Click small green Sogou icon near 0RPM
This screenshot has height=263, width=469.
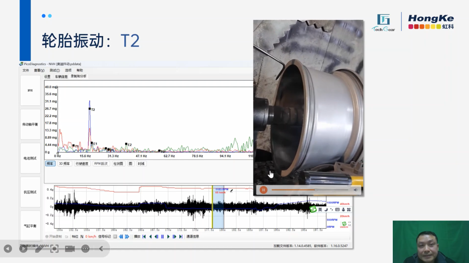tap(344, 223)
